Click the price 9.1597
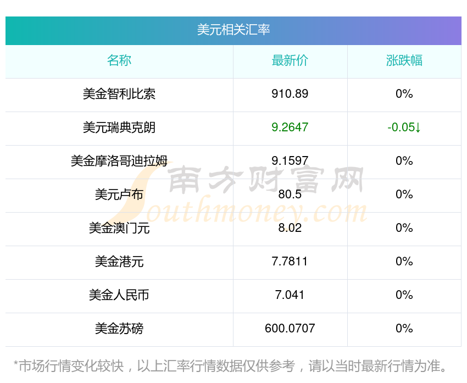The width and height of the screenshot is (467, 383). click(290, 161)
